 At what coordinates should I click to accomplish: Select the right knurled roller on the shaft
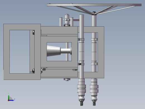tap(94, 52)
